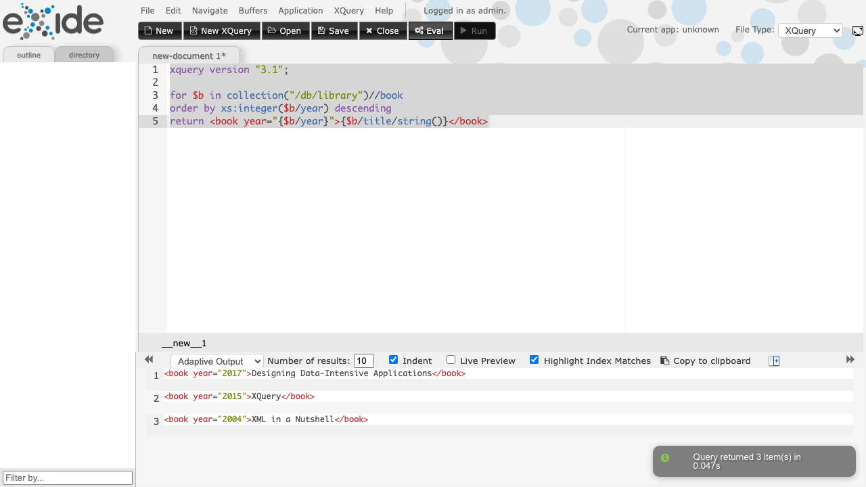Open a file from the toolbar
Image resolution: width=866 pixels, height=487 pixels.
(x=286, y=30)
